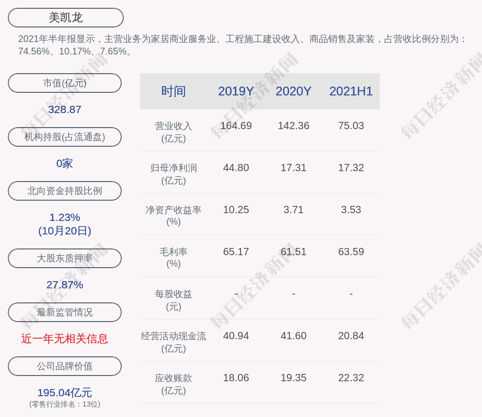Select the 2021H1 column header
This screenshot has height=417, width=482.
[351, 91]
